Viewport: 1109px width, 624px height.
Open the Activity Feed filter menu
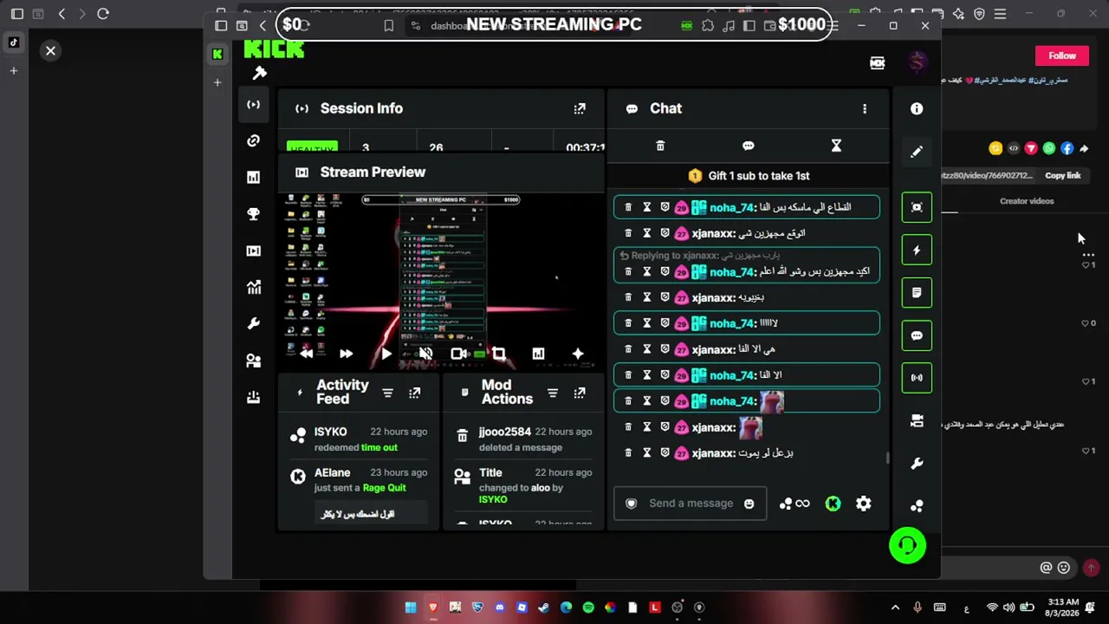click(x=387, y=393)
